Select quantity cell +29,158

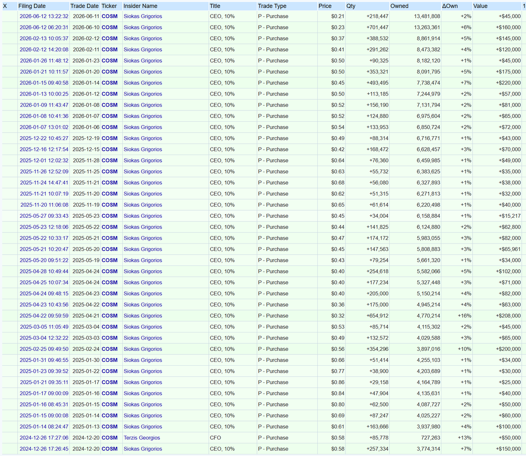pyautogui.click(x=379, y=382)
